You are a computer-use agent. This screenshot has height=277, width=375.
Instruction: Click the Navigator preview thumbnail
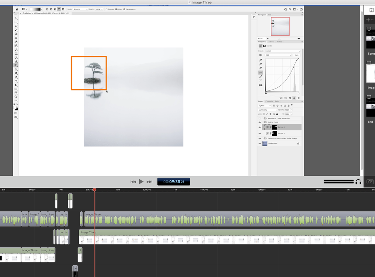pyautogui.click(x=280, y=26)
